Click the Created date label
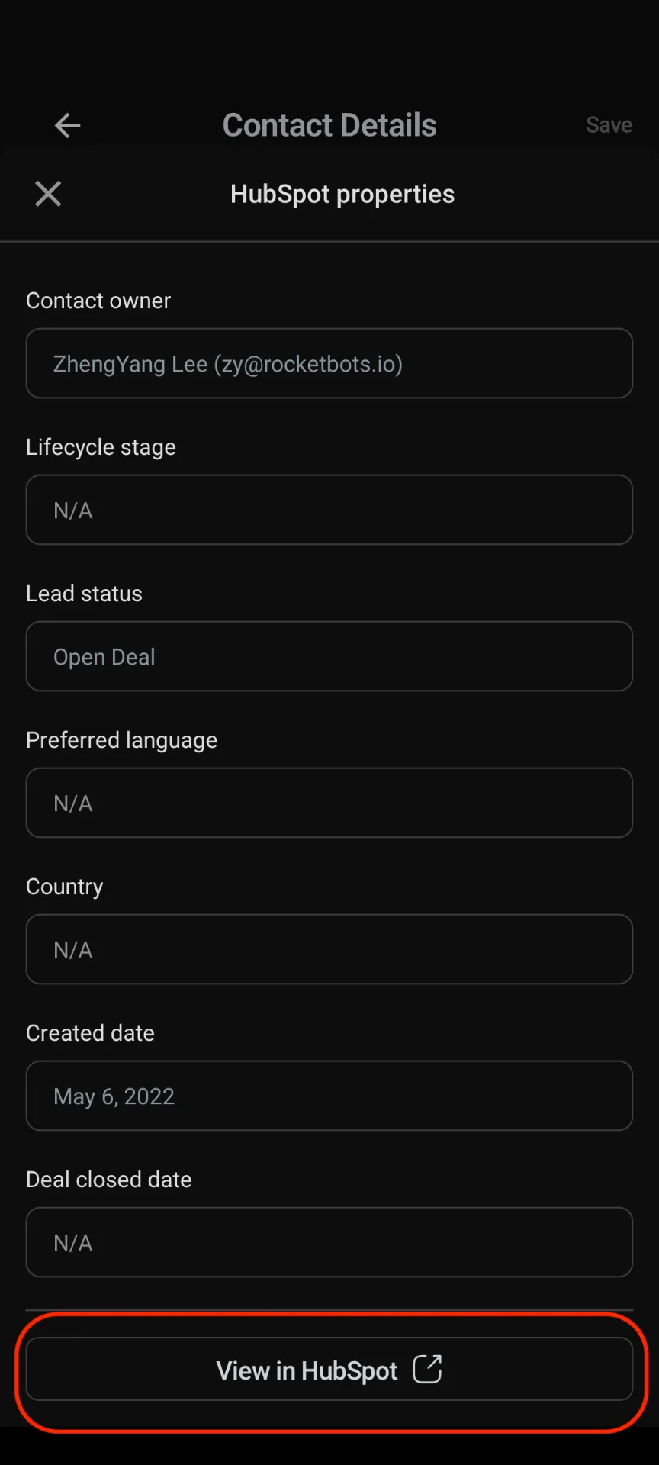 90,1033
